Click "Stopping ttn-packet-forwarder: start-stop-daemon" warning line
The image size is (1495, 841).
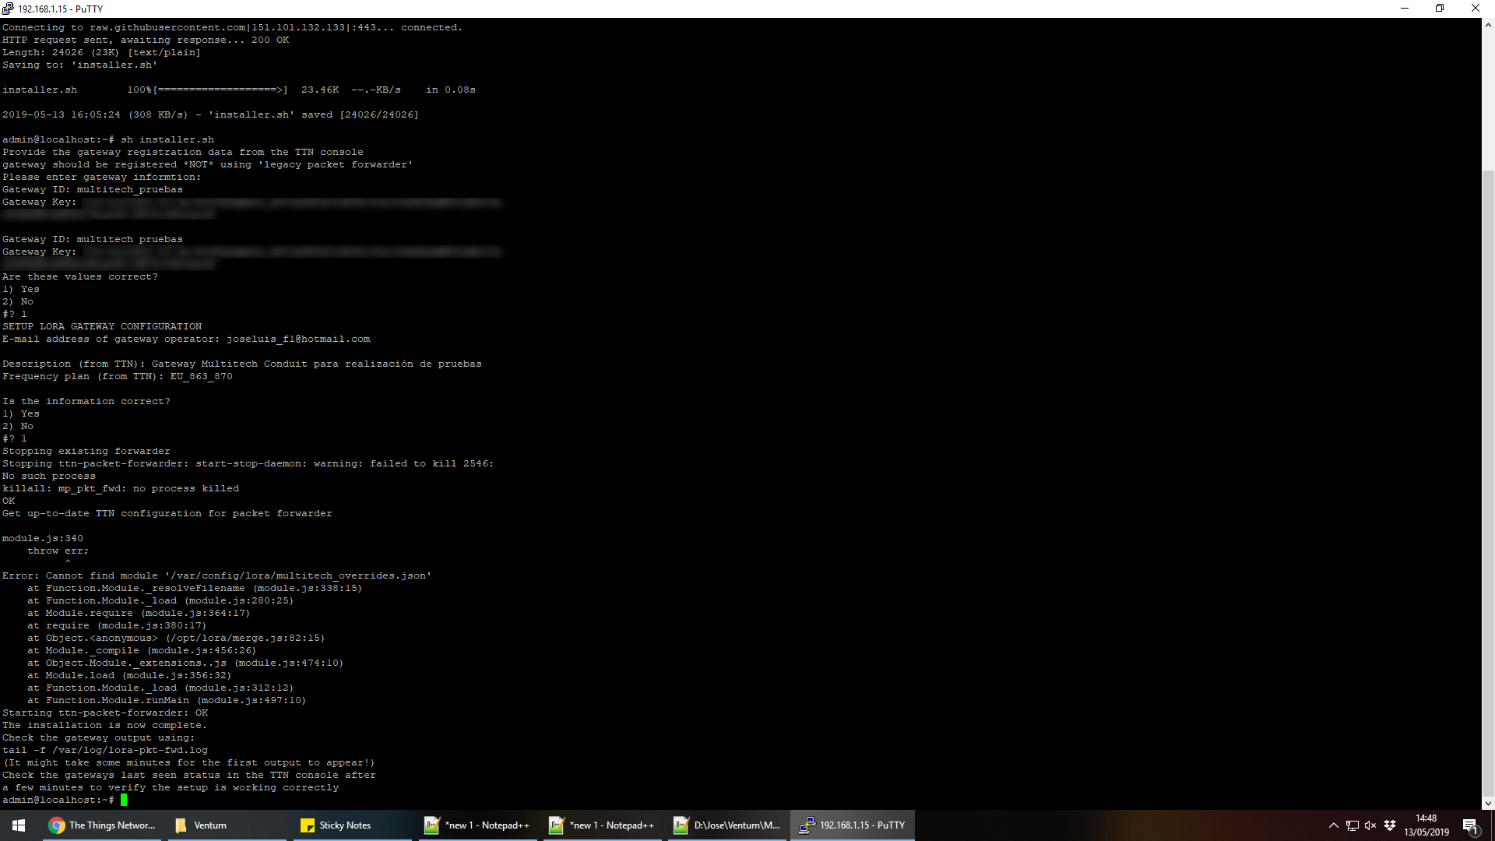pos(248,463)
